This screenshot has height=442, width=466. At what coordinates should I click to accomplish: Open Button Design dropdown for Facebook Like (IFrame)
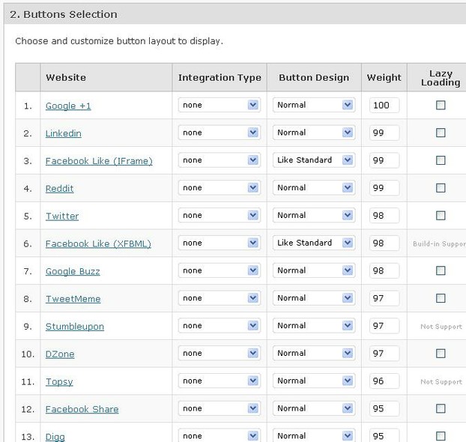[x=314, y=160]
